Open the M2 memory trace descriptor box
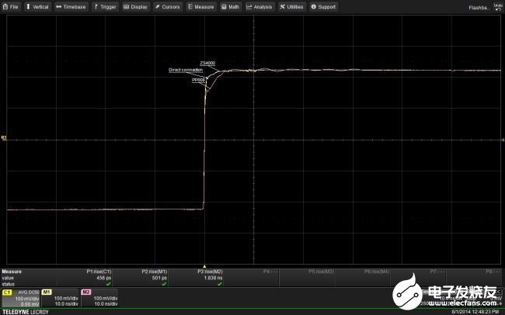505x315 pixels. pos(100,298)
